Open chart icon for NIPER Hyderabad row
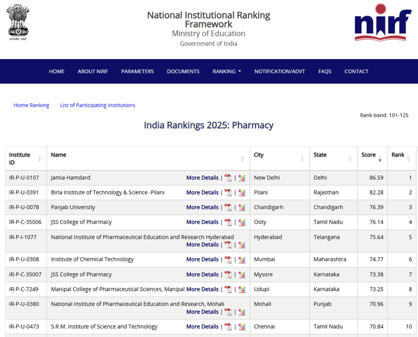Viewport: 418px width, 337px height. pos(242,245)
